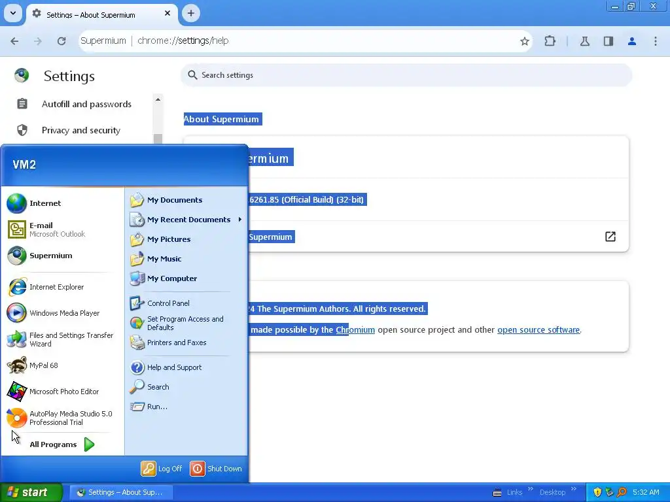Open Microsoft Photo Editor
Viewport: 670px width, 502px height.
point(53,392)
